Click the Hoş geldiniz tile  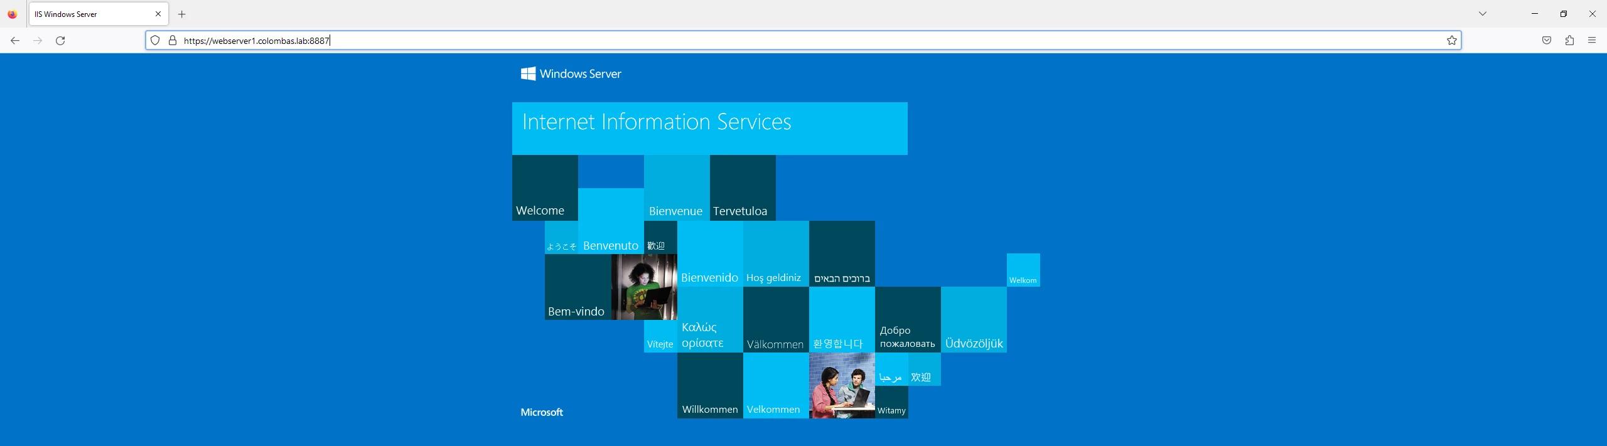(x=776, y=254)
